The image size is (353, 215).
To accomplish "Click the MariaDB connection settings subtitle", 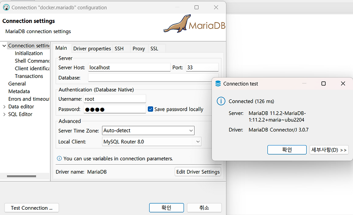I will [x=38, y=31].
